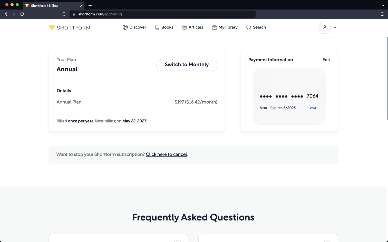Click the Shortform logo
Screen dimensions: 388x242
coord(69,27)
